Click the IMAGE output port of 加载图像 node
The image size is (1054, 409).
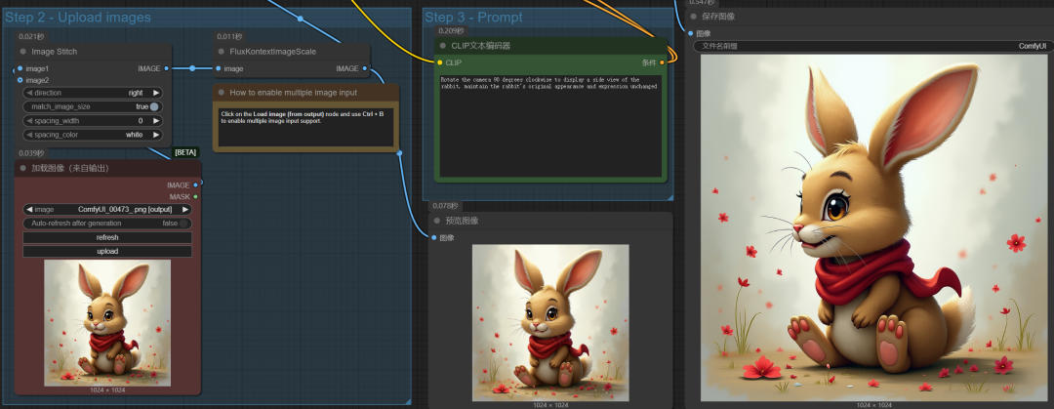[195, 185]
